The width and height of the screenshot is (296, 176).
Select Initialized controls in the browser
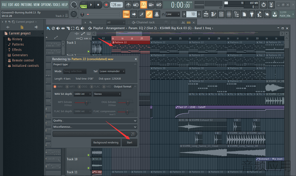click(x=25, y=66)
